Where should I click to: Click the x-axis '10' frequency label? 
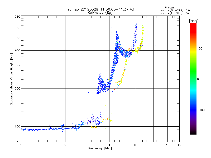tap(167, 145)
